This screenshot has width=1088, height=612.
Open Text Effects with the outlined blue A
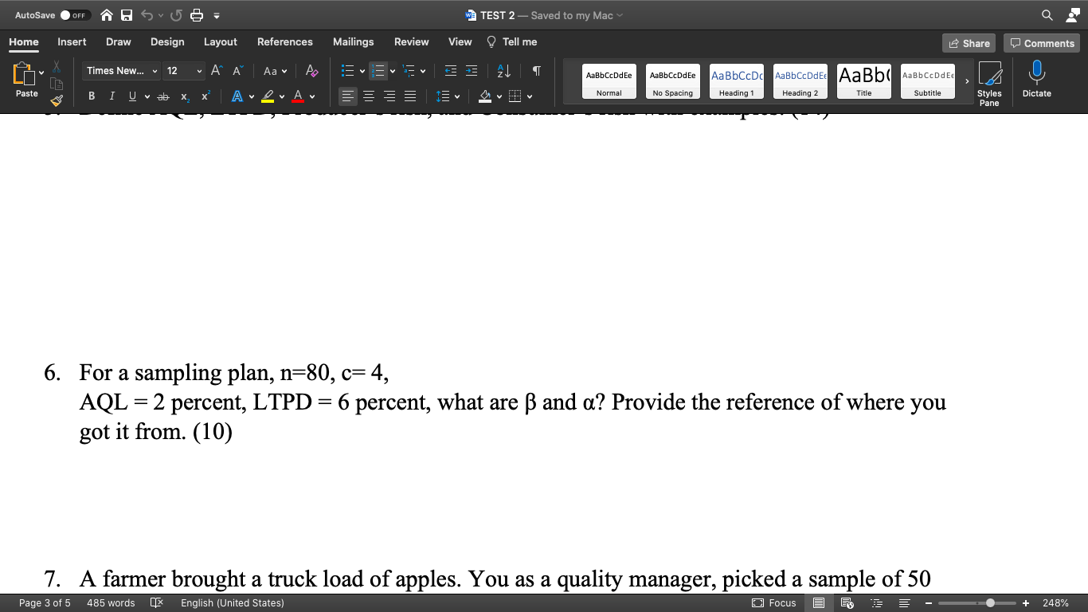point(237,96)
